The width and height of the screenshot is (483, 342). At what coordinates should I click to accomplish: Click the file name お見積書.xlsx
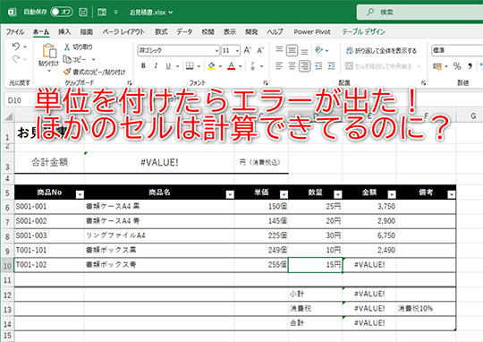pos(148,13)
